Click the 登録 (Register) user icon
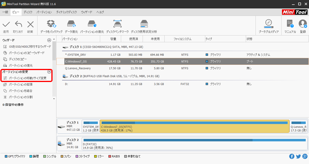 tap(303, 24)
